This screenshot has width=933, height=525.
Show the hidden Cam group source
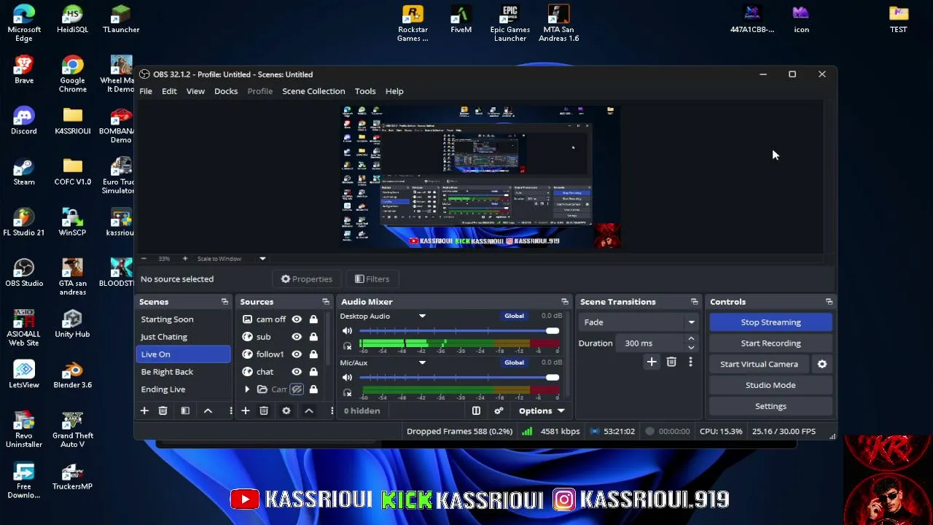[297, 389]
